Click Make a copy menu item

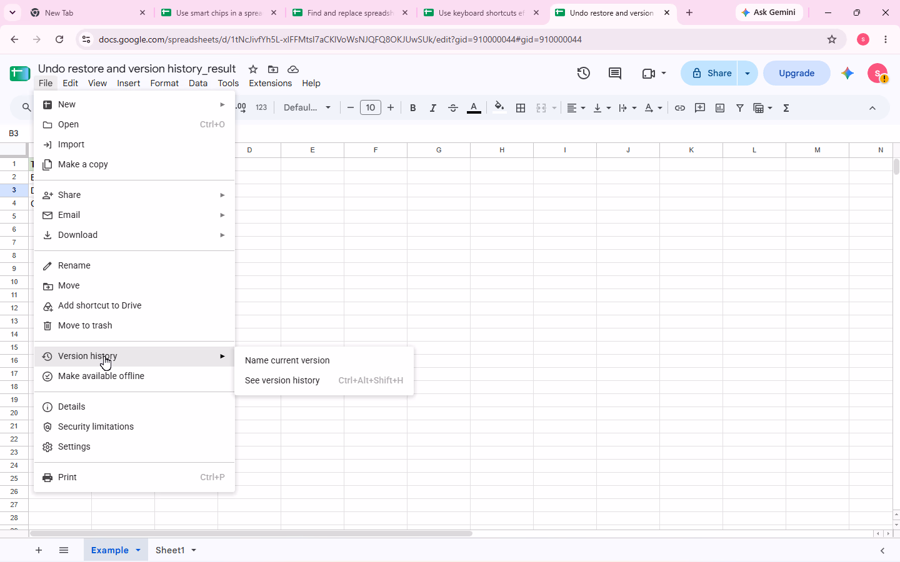pyautogui.click(x=134, y=164)
